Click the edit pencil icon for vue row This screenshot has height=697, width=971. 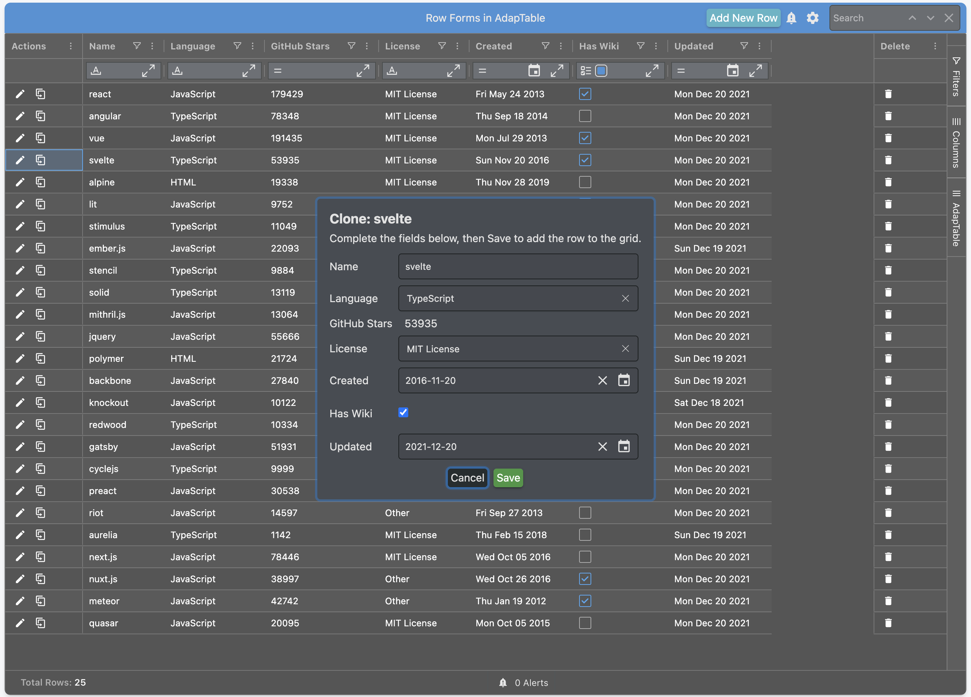pyautogui.click(x=20, y=138)
